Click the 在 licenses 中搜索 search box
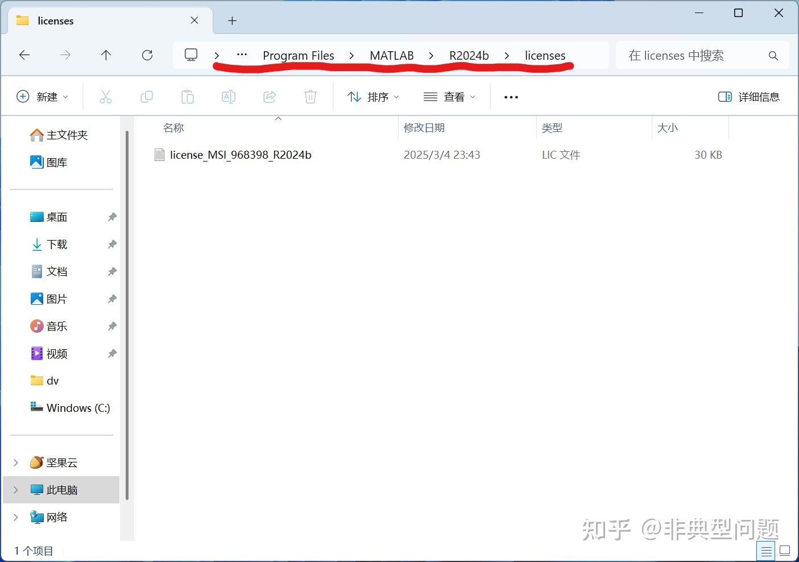This screenshot has width=799, height=562. click(702, 55)
